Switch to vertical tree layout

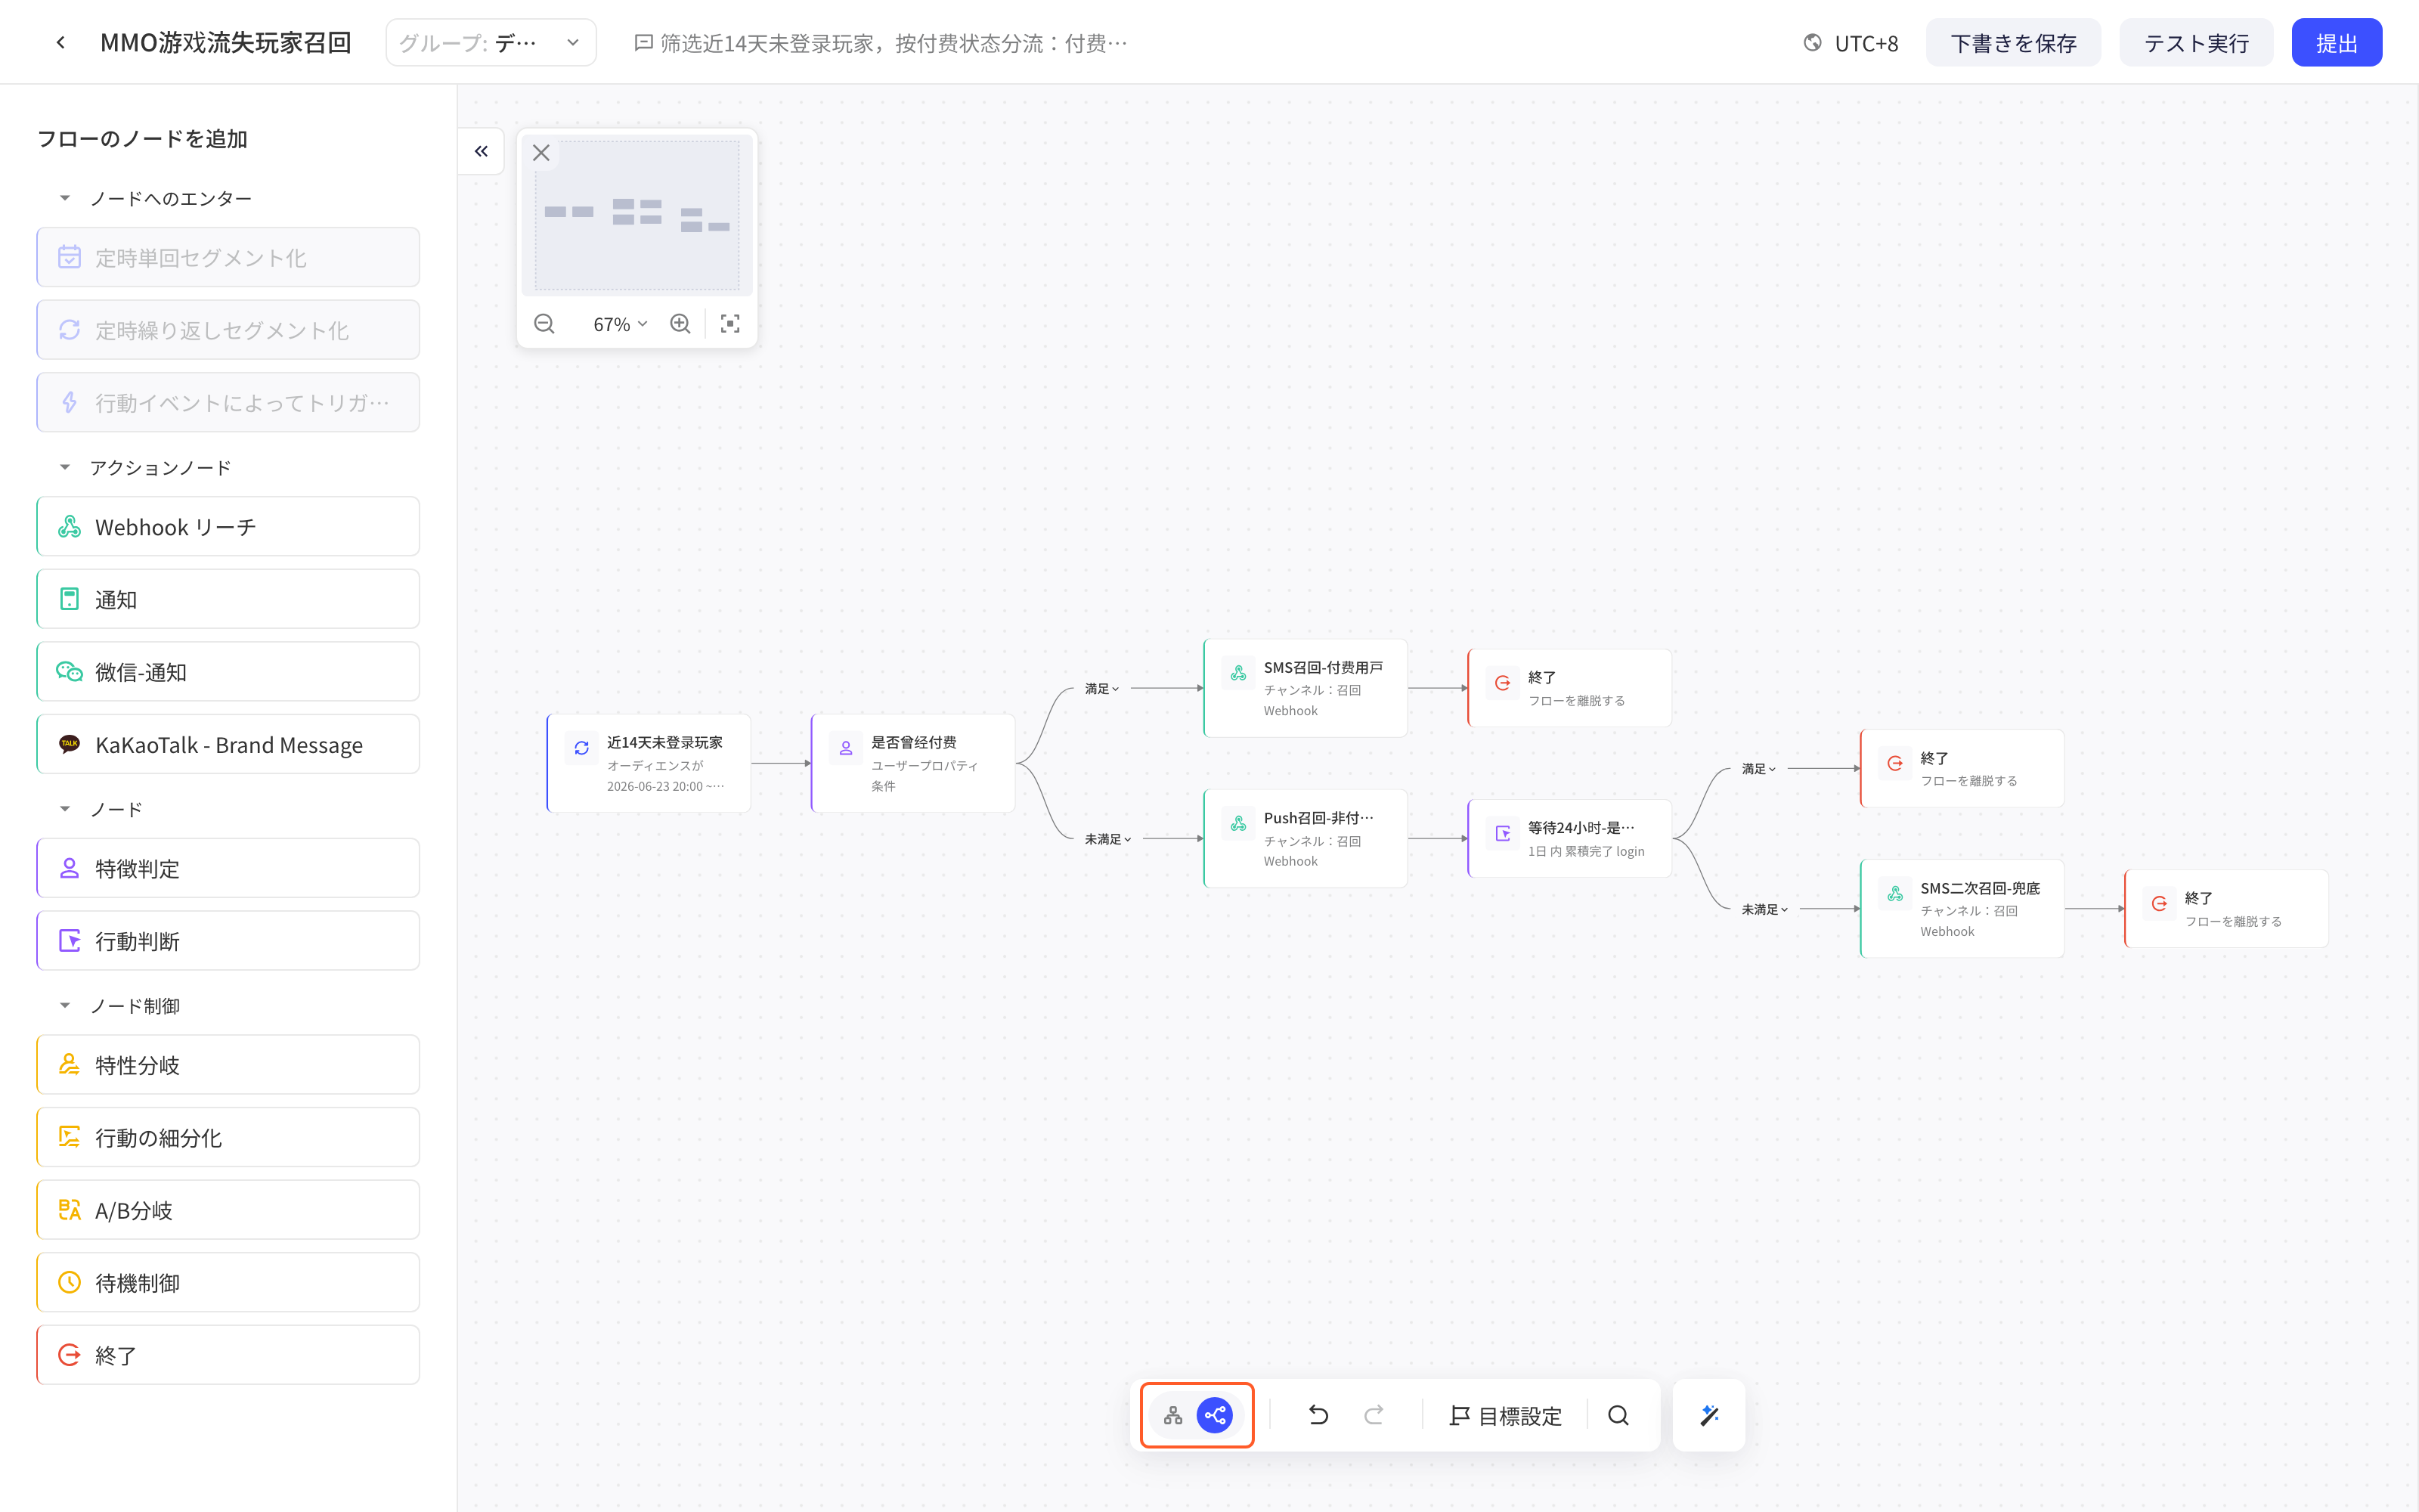[x=1172, y=1415]
